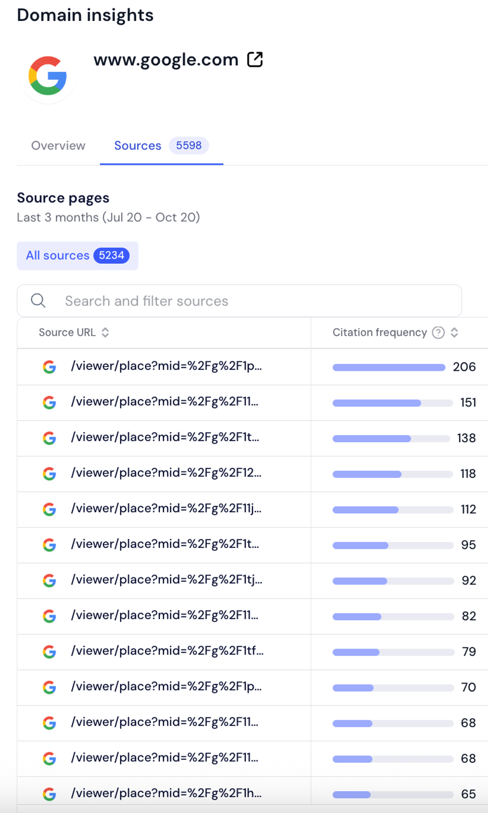This screenshot has width=488, height=813.
Task: Open the URL with 70 citations
Action: coord(167,686)
